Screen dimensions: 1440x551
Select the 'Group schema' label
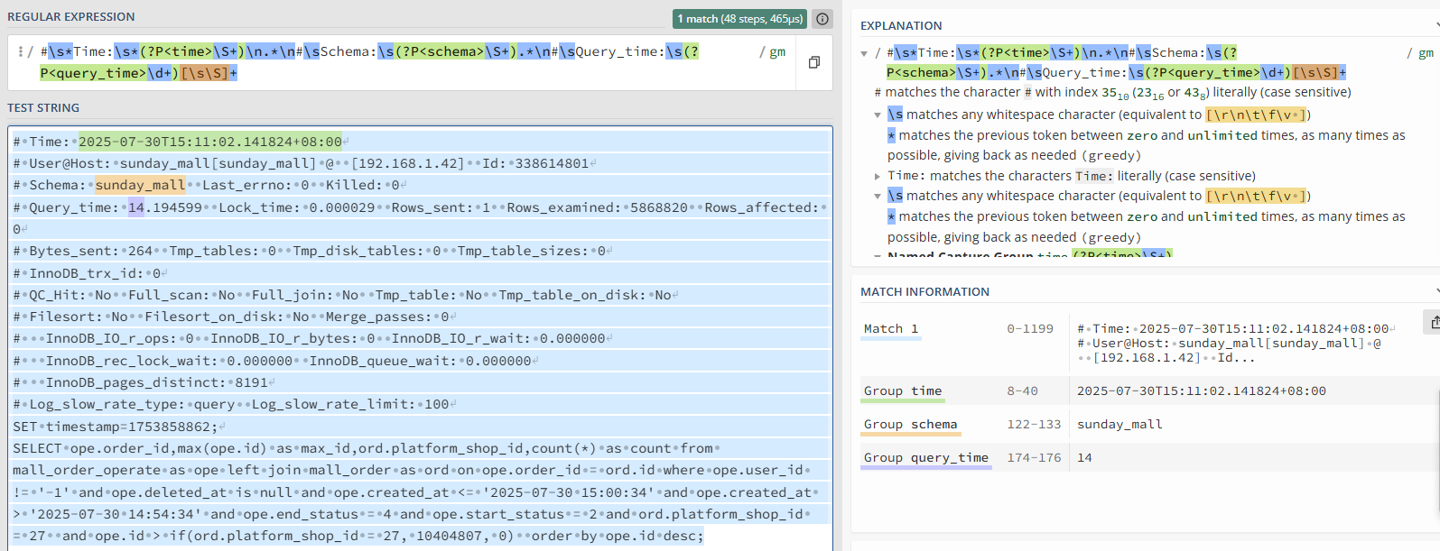coord(910,425)
